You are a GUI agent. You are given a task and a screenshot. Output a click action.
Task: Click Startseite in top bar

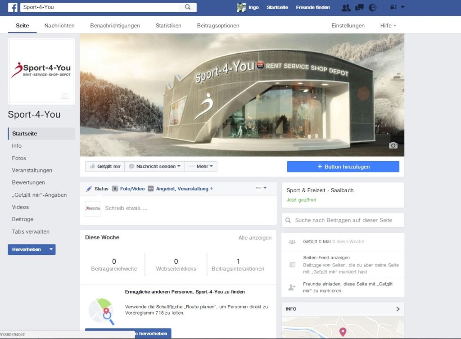pyautogui.click(x=277, y=7)
